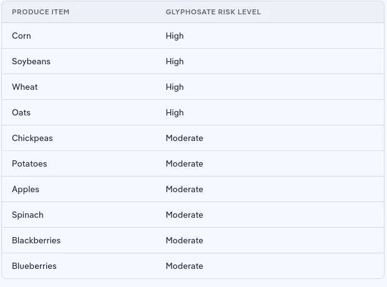Click the Apples produce item

click(x=25, y=190)
